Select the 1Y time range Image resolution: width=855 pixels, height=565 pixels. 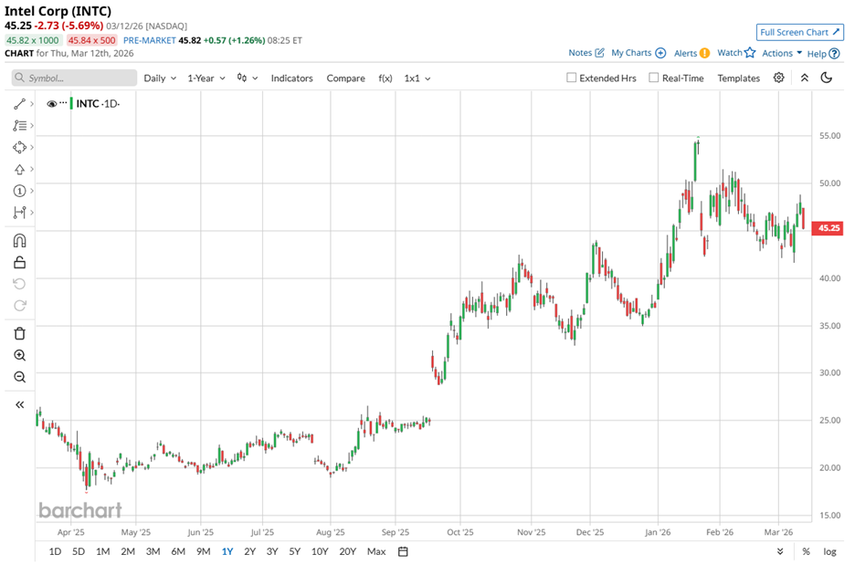click(x=227, y=552)
